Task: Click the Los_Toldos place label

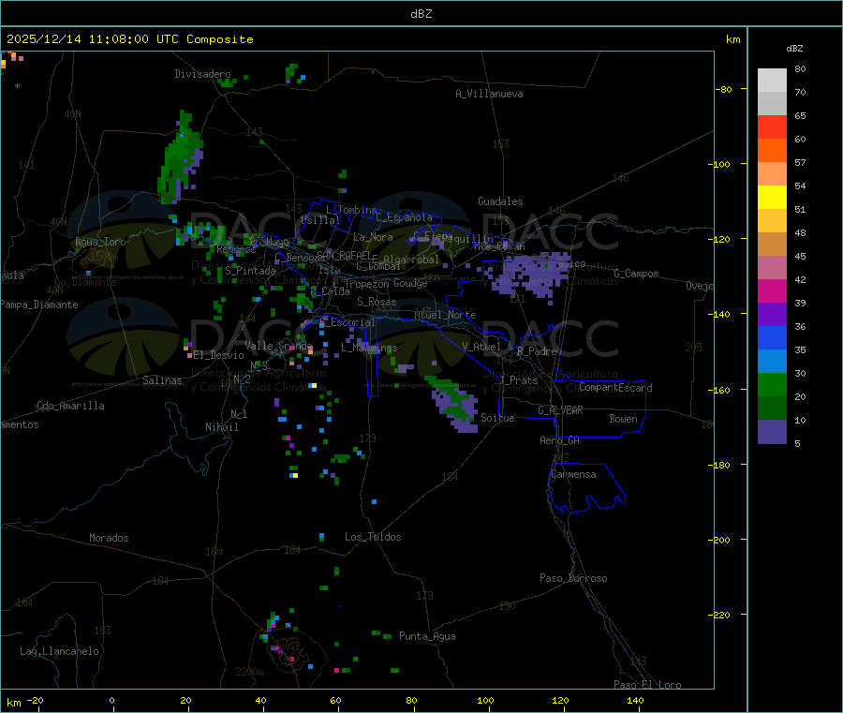Action: tap(373, 537)
